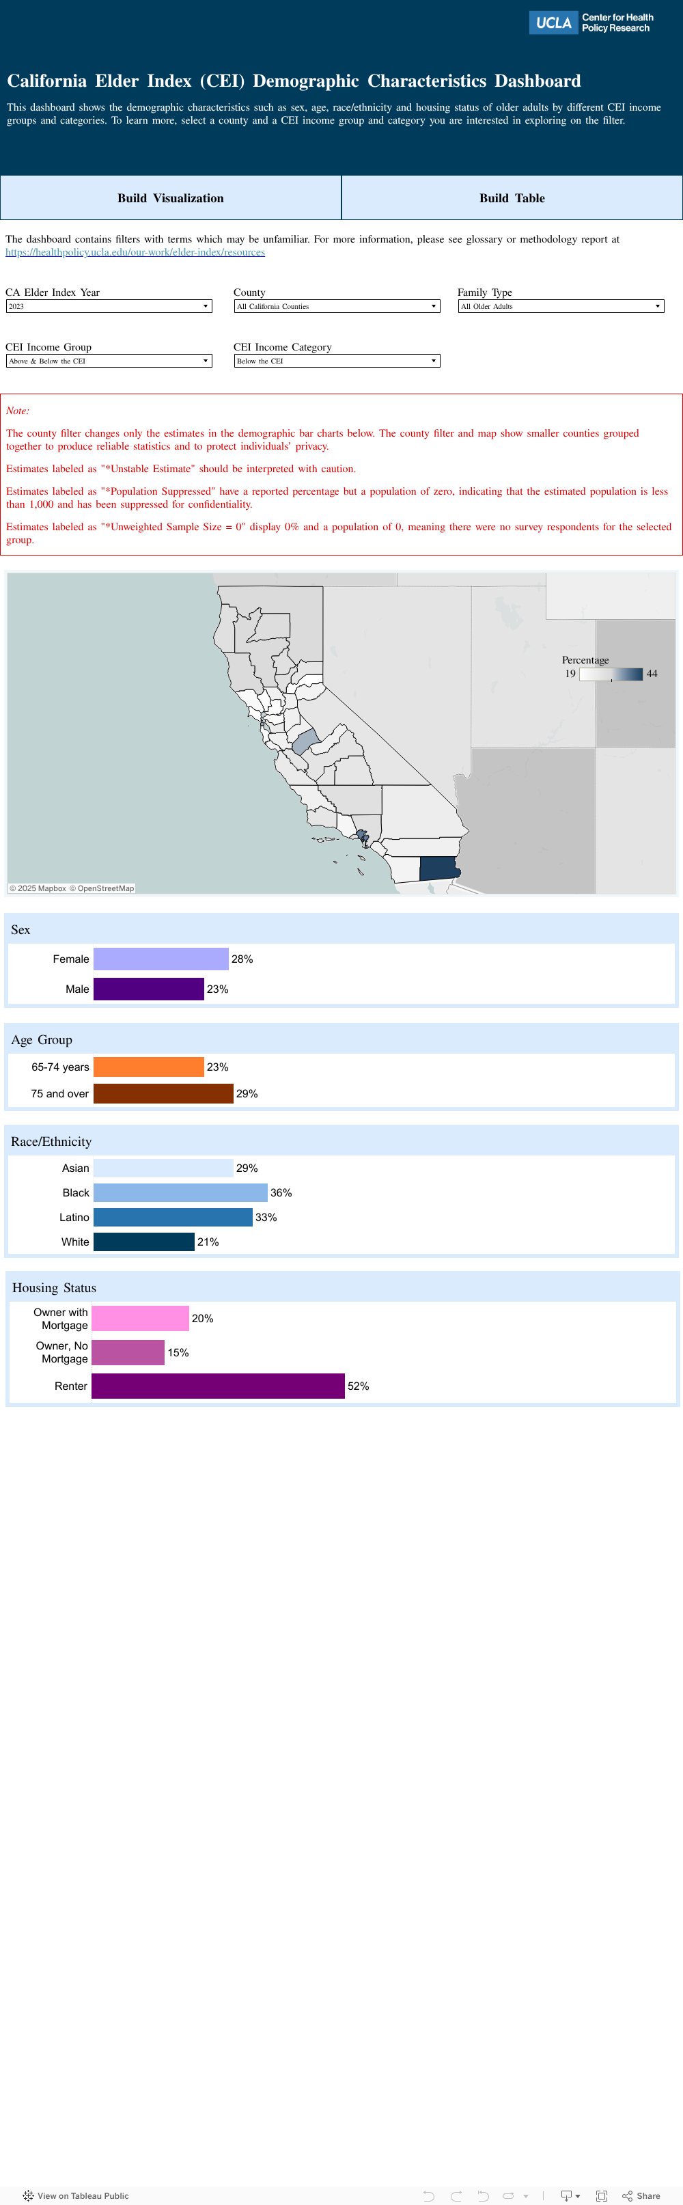Open the CEI Income Category dropdown
683x2205 pixels.
click(336, 361)
